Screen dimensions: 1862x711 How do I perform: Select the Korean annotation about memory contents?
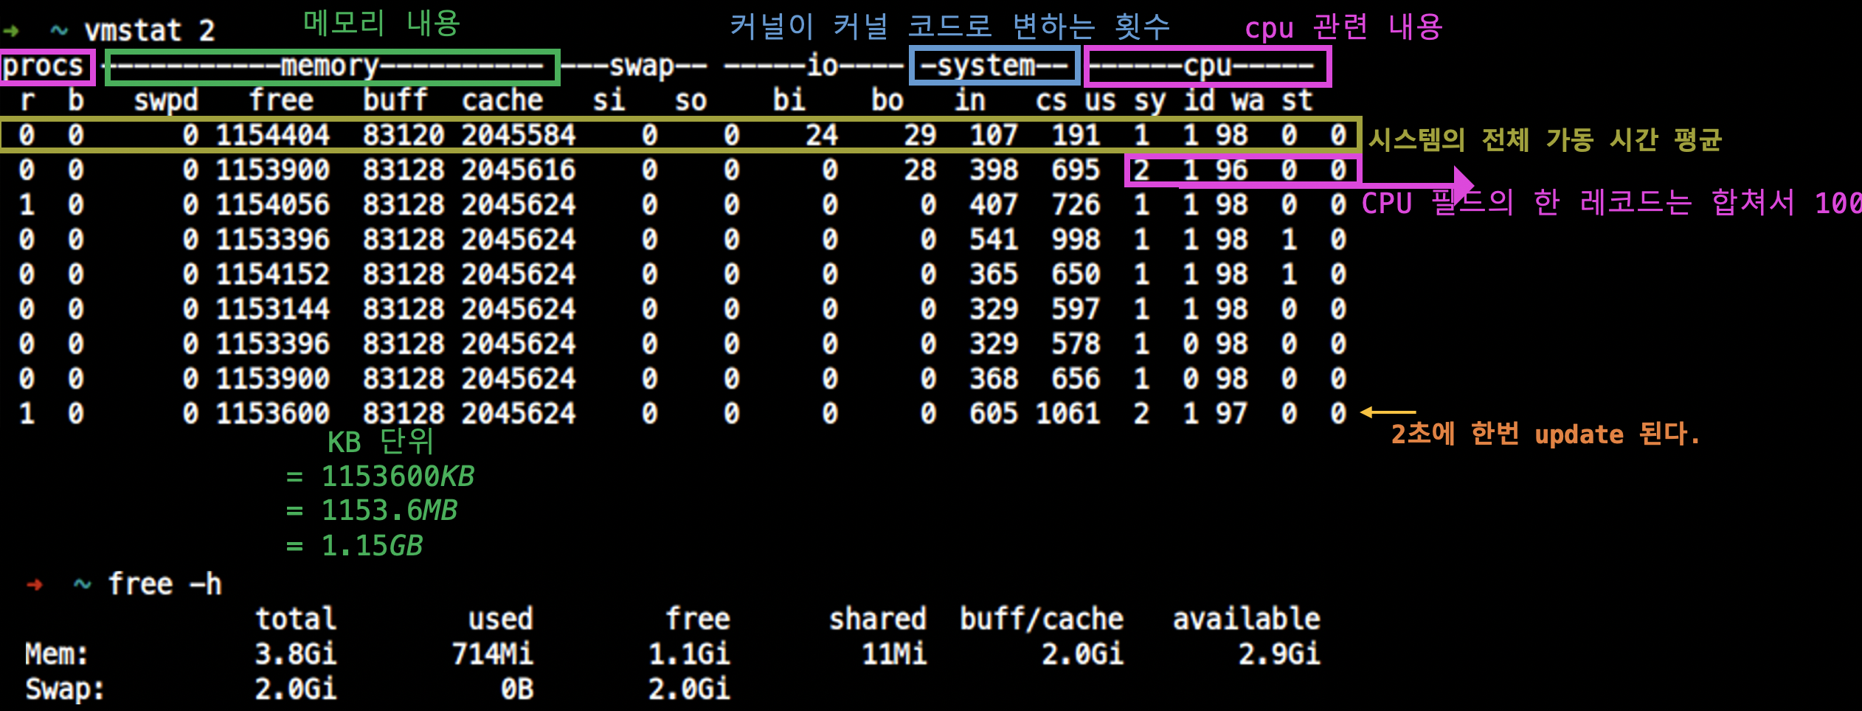tap(380, 24)
